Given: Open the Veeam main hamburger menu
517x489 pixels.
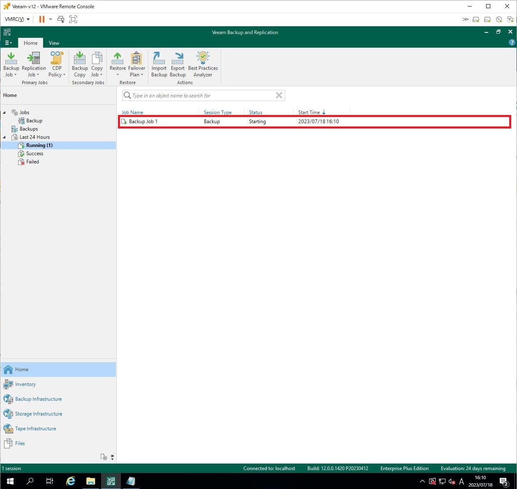Looking at the screenshot, I should coord(8,43).
